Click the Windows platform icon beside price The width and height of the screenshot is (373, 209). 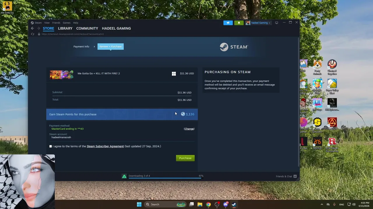tap(174, 74)
